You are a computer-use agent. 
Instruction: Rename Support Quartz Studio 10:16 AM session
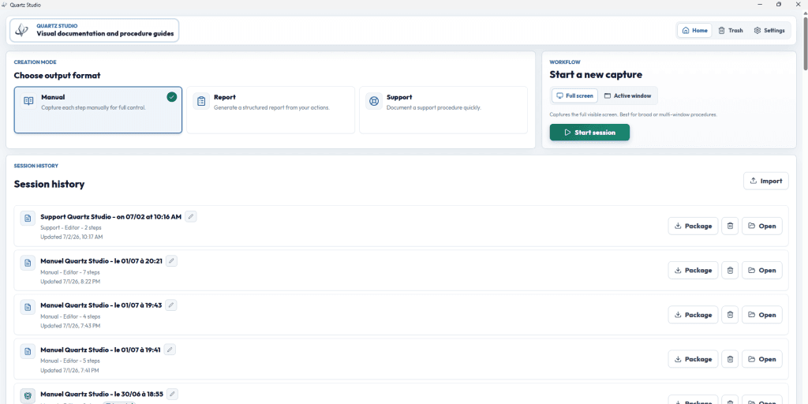tap(191, 217)
